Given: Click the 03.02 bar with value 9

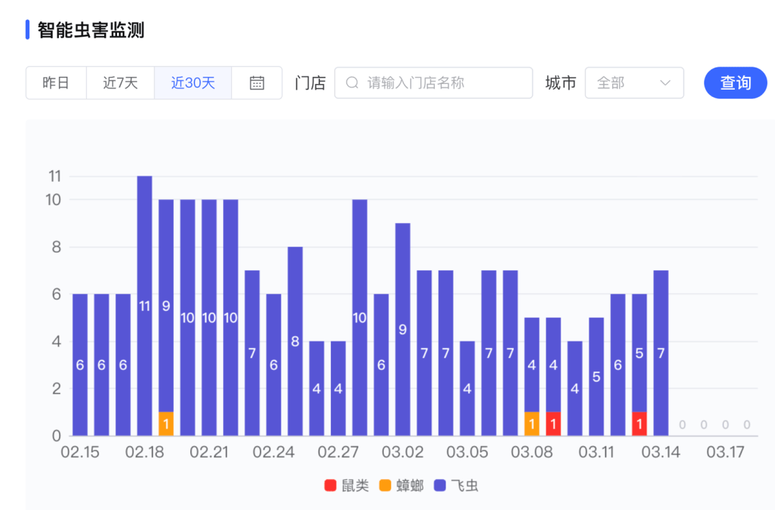Looking at the screenshot, I should pyautogui.click(x=403, y=329).
